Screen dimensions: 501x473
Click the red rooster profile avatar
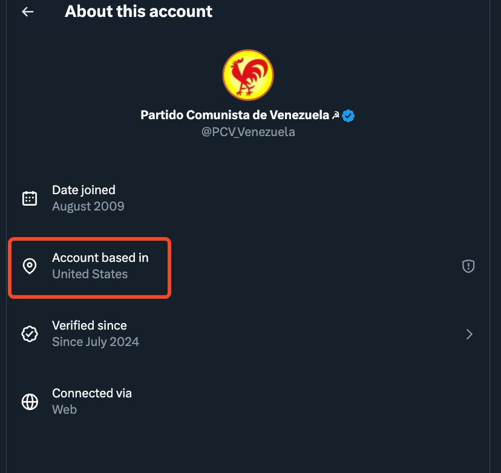[x=248, y=75]
